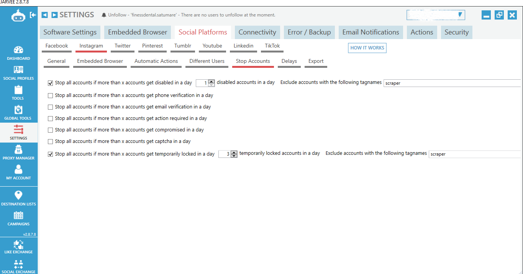Viewport: 523px width, 274px height.
Task: Switch to the Connectivity tab
Action: pyautogui.click(x=257, y=32)
